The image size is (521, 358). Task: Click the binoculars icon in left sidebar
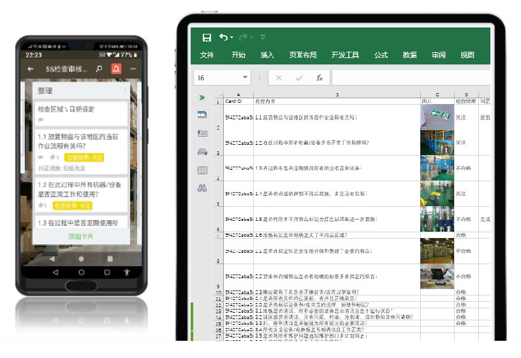click(202, 188)
